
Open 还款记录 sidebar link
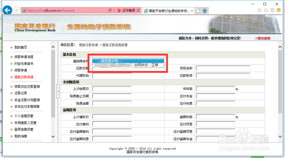coord(21,93)
